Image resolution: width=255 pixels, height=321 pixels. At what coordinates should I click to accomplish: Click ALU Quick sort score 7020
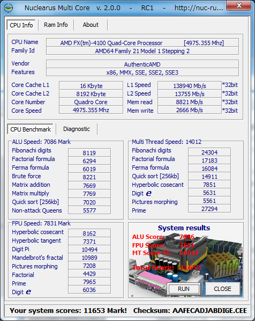[x=89, y=202]
